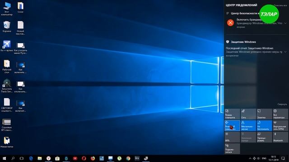Show hidden tray icons chevron
Screen dimensions: 289x162
250,158
